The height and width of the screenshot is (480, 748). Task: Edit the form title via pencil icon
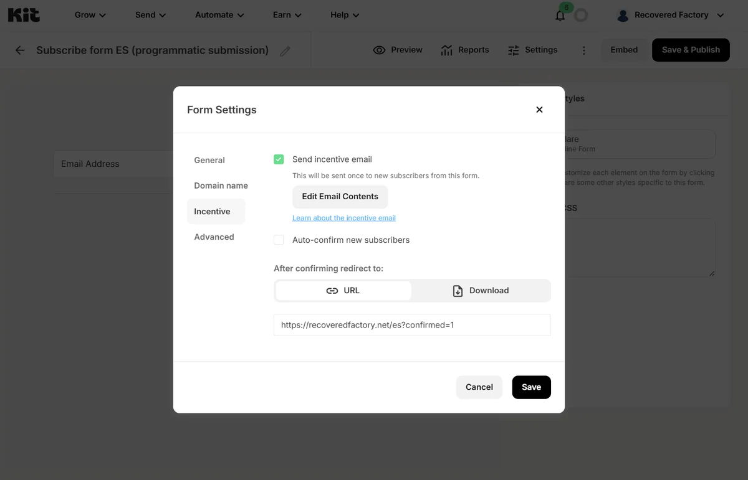click(x=285, y=50)
